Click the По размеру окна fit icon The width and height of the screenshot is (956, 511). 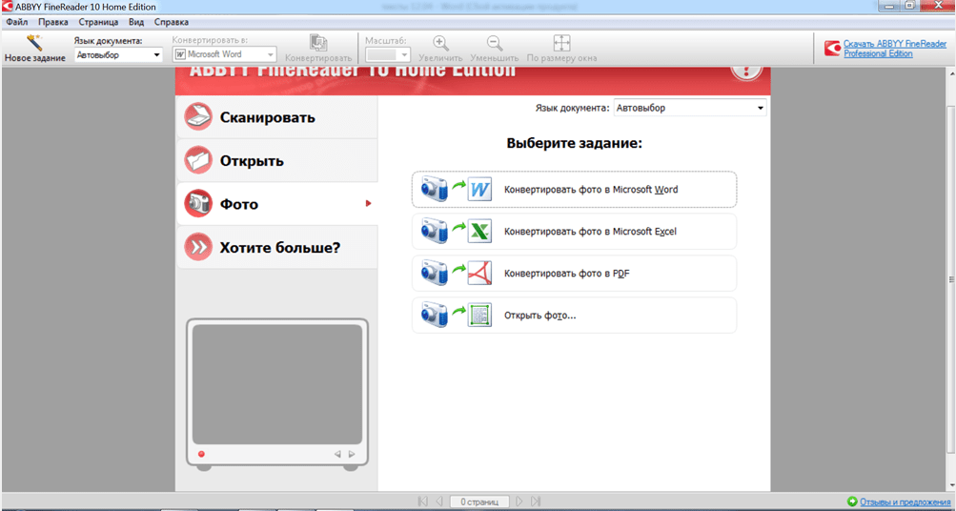click(561, 44)
